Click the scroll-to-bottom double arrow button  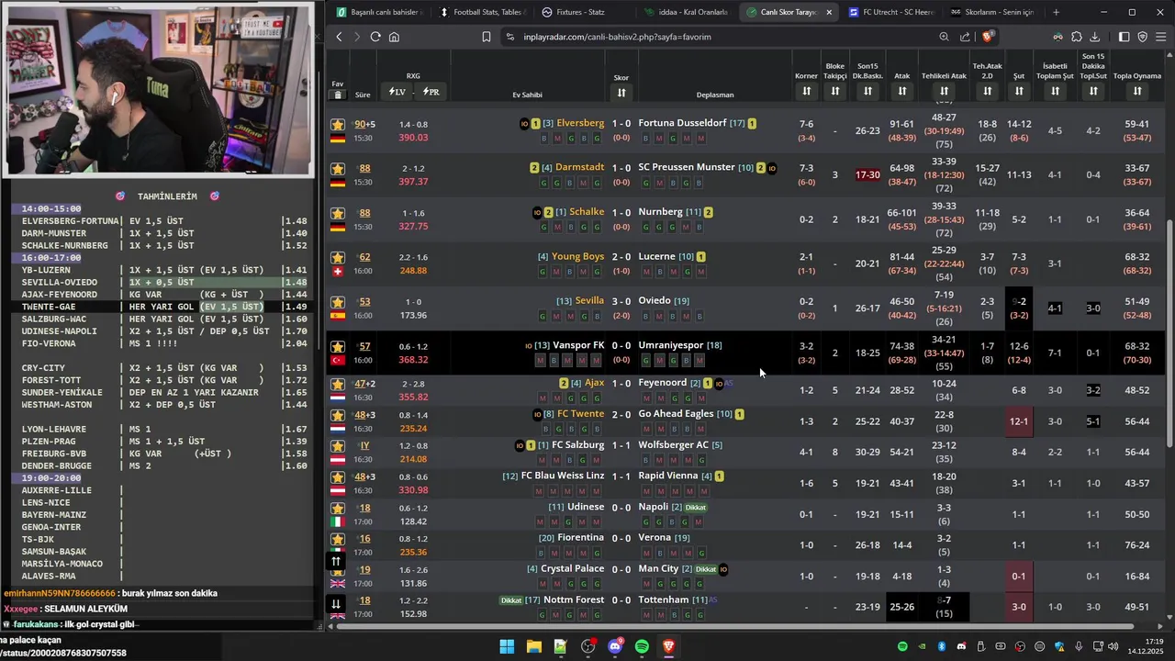[336, 603]
